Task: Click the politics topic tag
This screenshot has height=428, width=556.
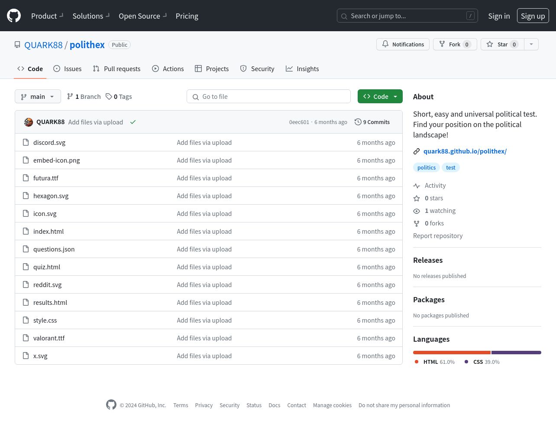Action: [427, 167]
